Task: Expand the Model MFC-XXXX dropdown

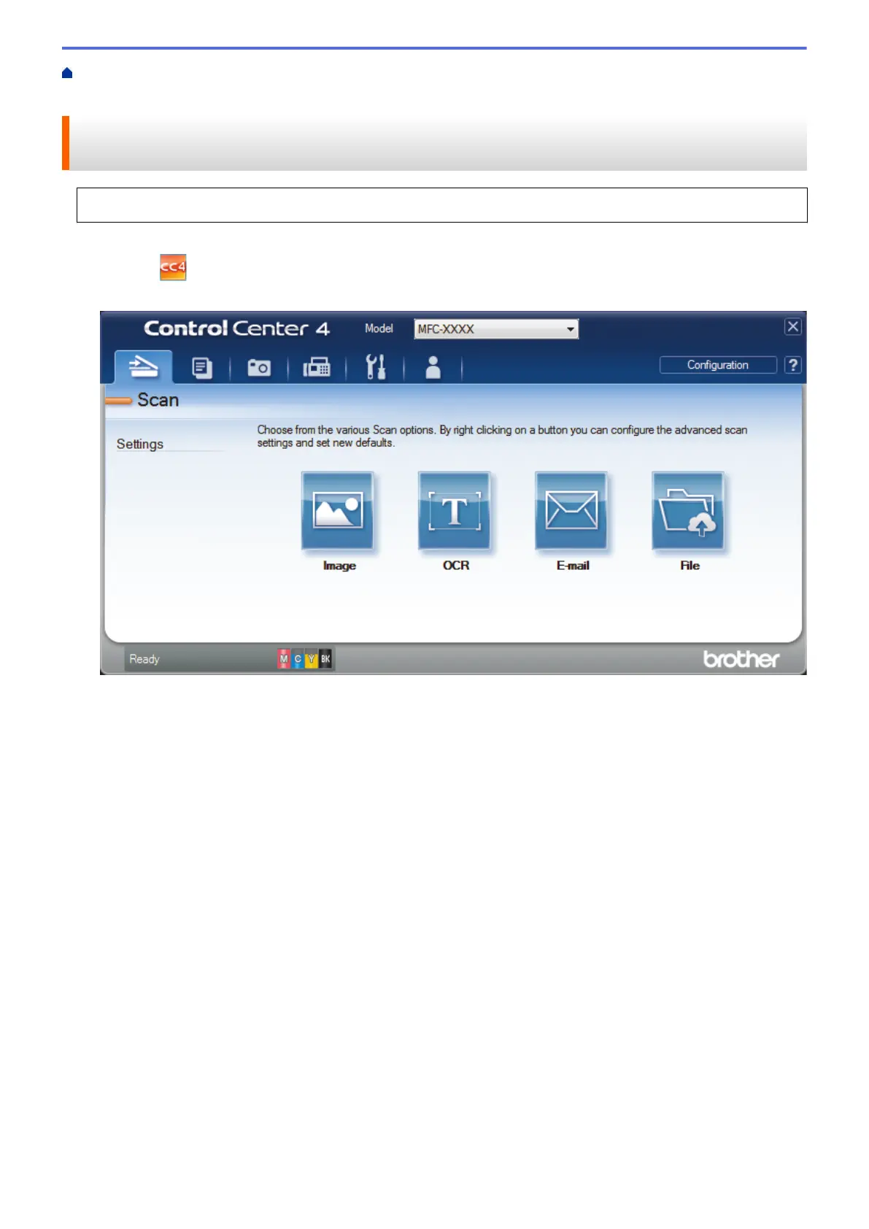Action: point(496,329)
